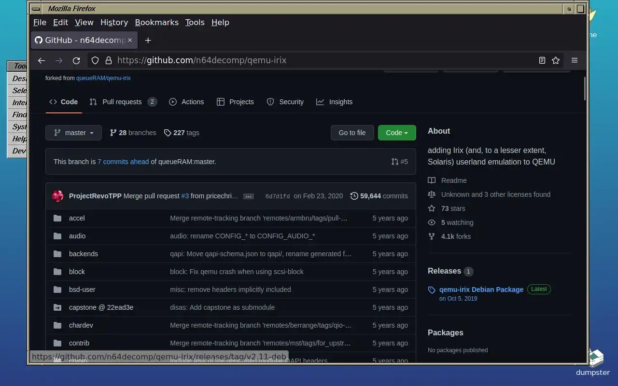Switch to the Actions tab
618x386 pixels.
pyautogui.click(x=186, y=102)
